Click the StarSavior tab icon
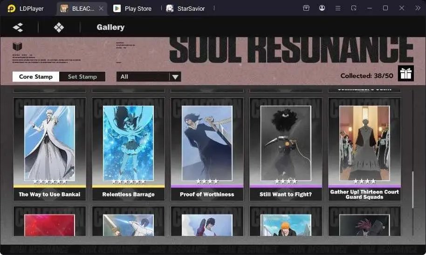 (x=170, y=8)
